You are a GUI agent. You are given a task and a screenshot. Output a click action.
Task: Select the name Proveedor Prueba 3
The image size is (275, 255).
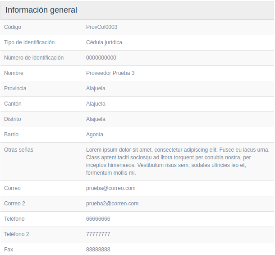coord(110,73)
